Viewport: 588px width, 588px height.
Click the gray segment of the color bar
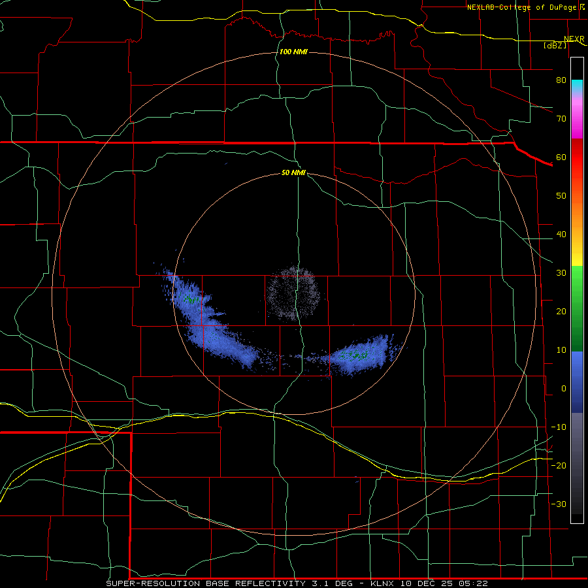(x=577, y=463)
